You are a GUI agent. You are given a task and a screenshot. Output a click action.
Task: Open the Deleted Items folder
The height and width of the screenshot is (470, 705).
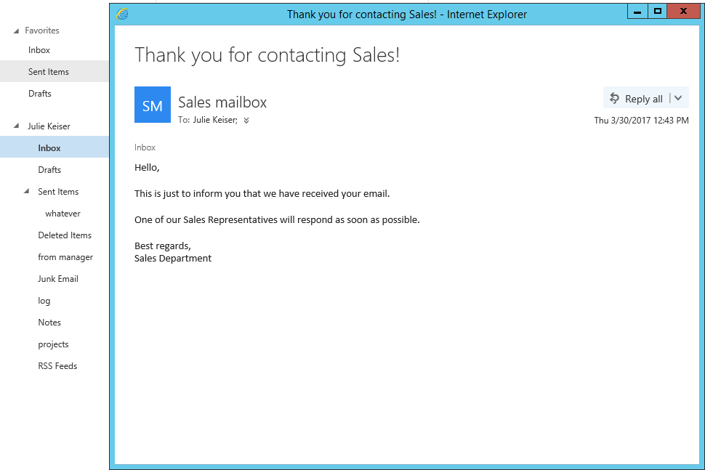click(65, 235)
